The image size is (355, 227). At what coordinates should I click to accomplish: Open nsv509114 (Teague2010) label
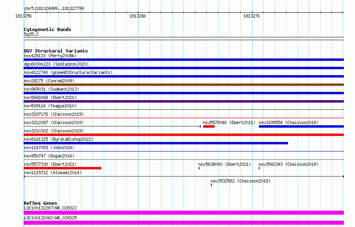pos(50,106)
